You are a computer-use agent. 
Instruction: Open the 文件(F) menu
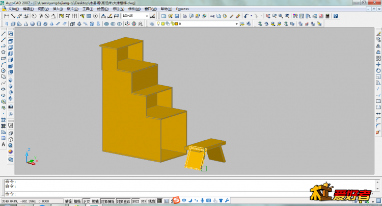[x=13, y=9]
